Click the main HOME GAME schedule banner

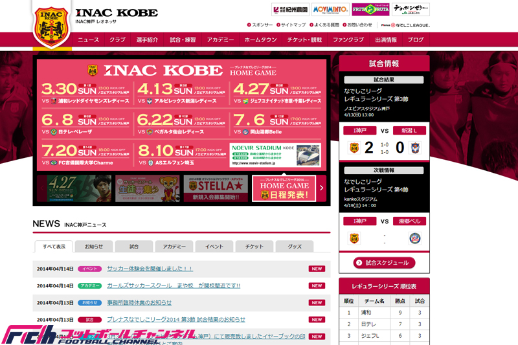181,115
